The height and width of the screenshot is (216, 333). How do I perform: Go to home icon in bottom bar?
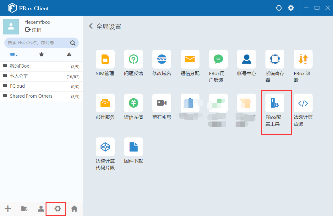coord(74,208)
